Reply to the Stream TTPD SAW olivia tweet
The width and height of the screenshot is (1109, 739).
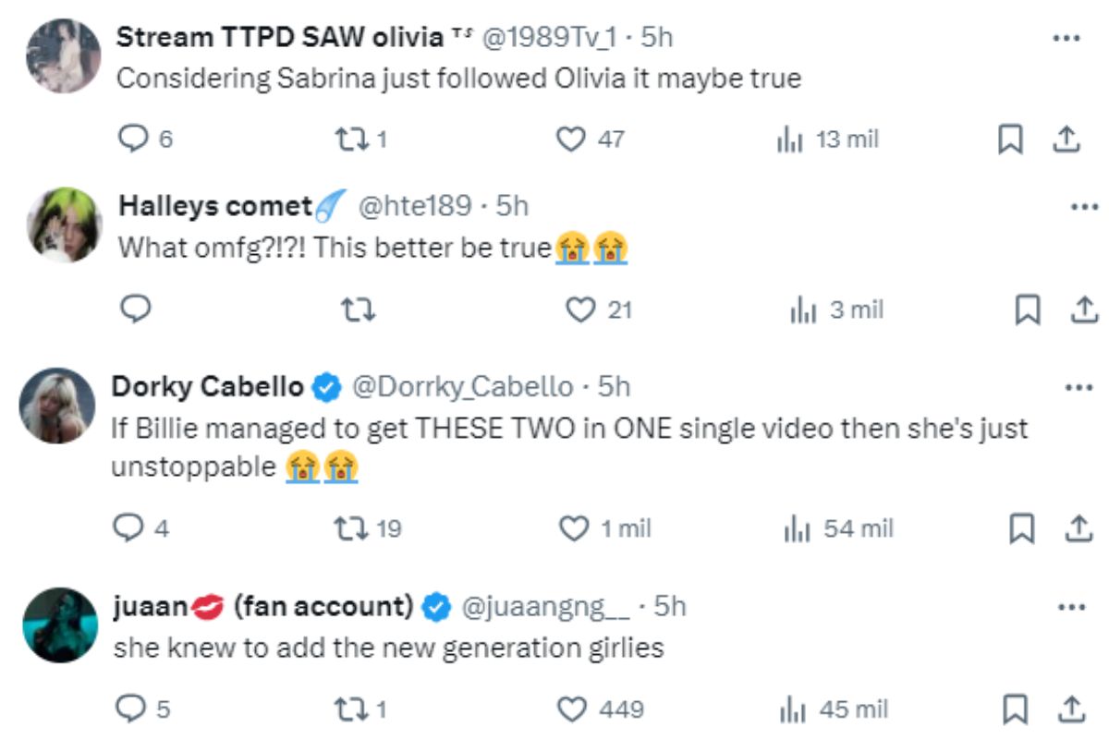tap(135, 139)
